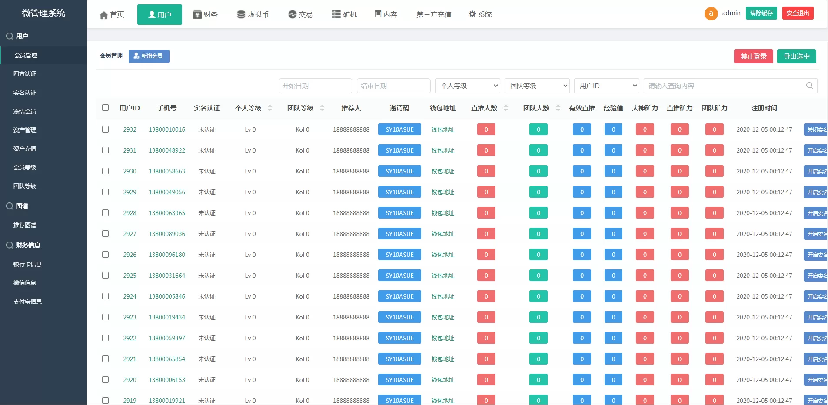Click the 开始日期 date input field
The width and height of the screenshot is (828, 405).
(315, 86)
